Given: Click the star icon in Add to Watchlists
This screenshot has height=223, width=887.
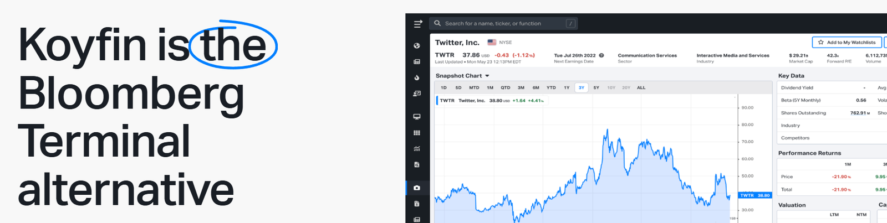Looking at the screenshot, I should pyautogui.click(x=821, y=42).
